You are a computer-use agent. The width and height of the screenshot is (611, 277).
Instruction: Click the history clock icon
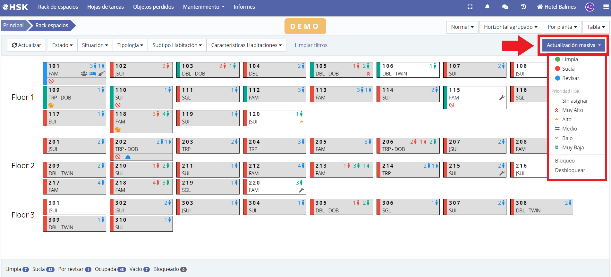tap(523, 7)
